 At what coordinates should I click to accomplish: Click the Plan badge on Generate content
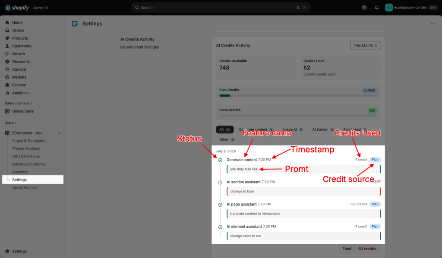point(375,160)
